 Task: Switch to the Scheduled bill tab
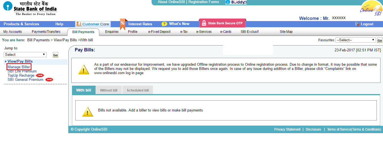[x=138, y=90]
